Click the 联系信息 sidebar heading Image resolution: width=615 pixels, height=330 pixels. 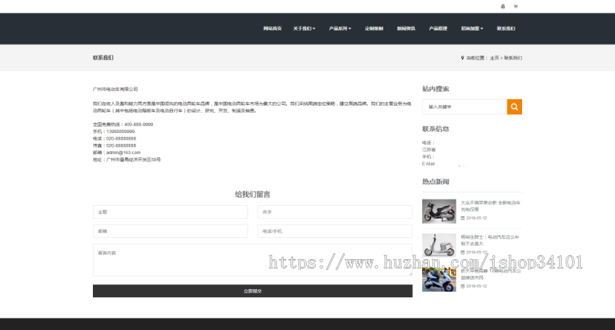435,129
